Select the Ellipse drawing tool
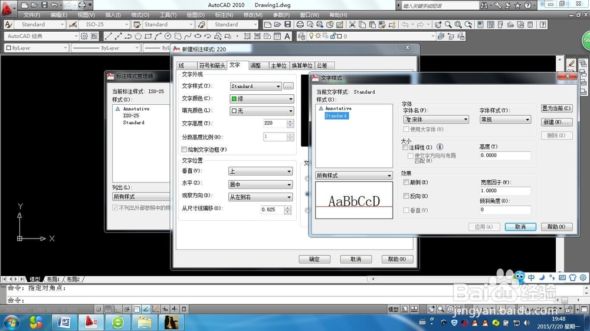The width and height of the screenshot is (590, 331). (x=197, y=36)
